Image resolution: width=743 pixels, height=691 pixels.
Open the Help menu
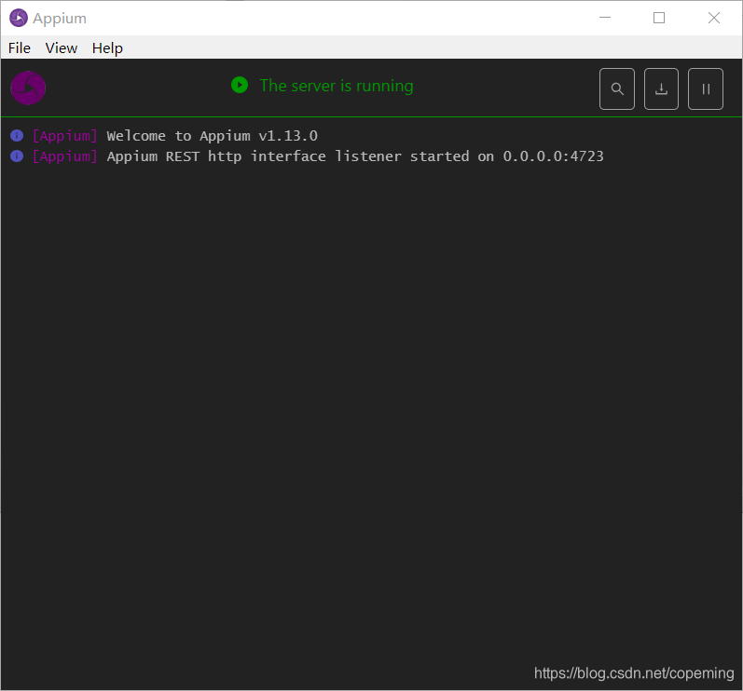coord(107,47)
